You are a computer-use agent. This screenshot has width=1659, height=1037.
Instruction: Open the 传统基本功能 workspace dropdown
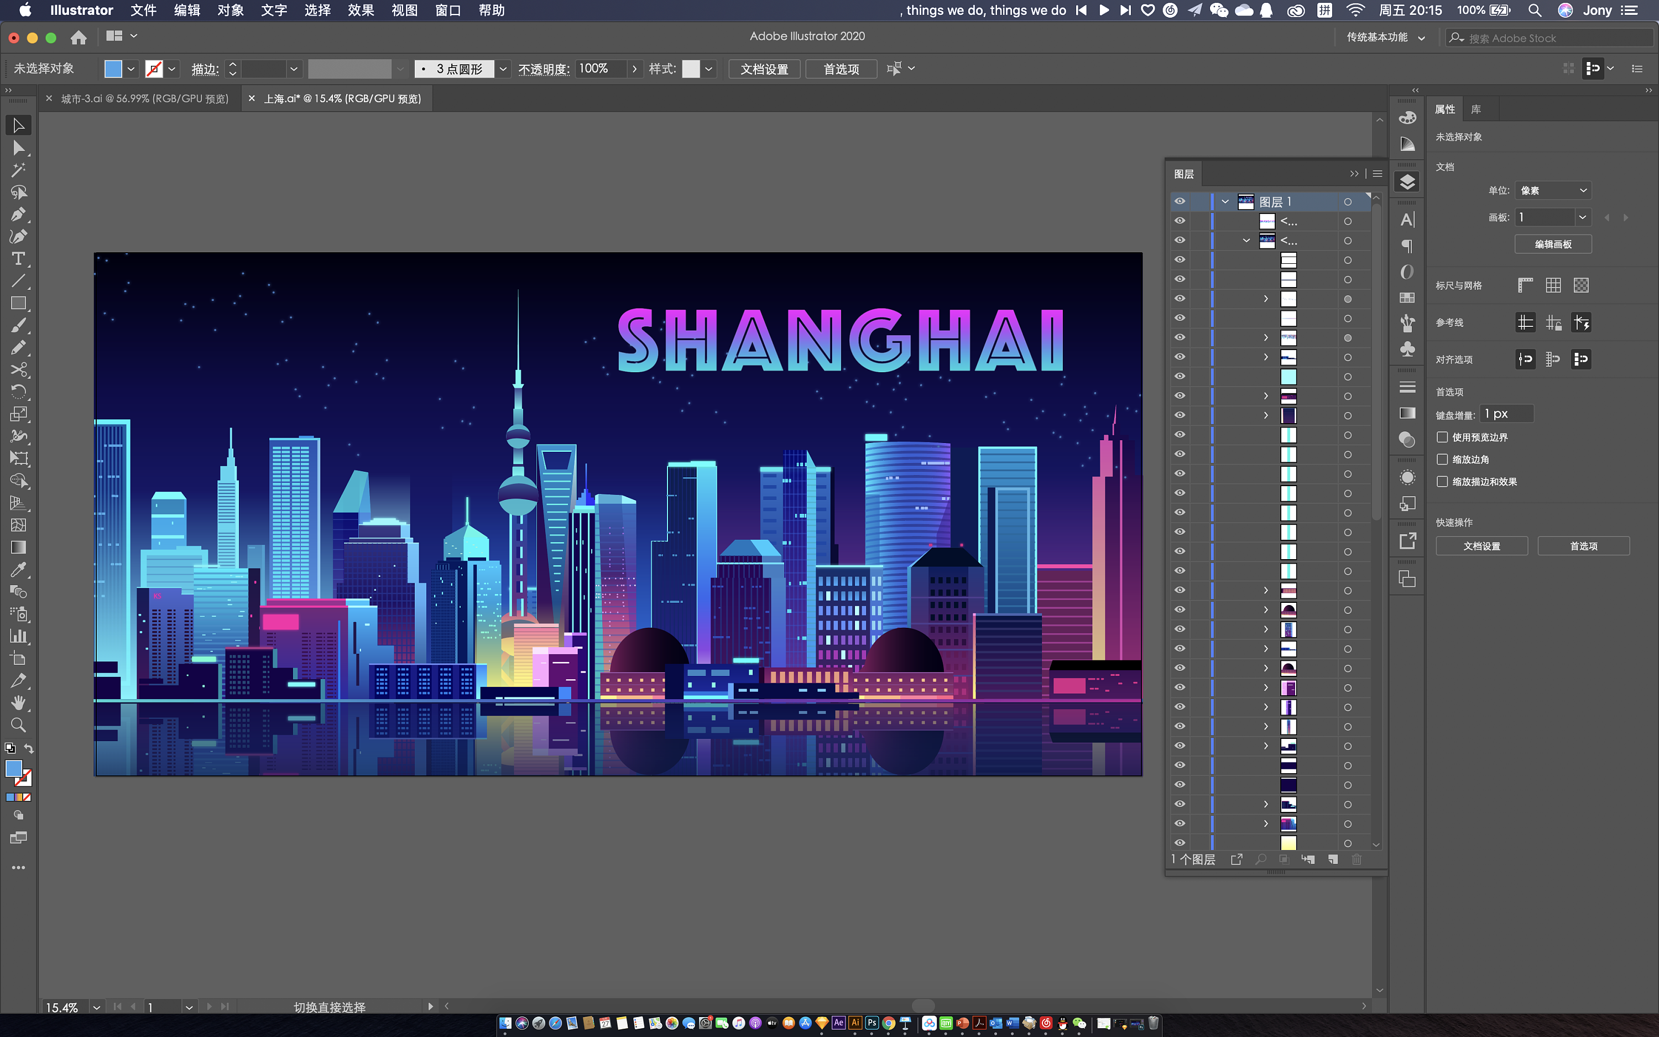pyautogui.click(x=1385, y=38)
